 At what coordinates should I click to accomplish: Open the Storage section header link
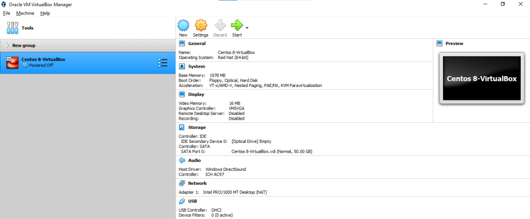click(x=197, y=128)
